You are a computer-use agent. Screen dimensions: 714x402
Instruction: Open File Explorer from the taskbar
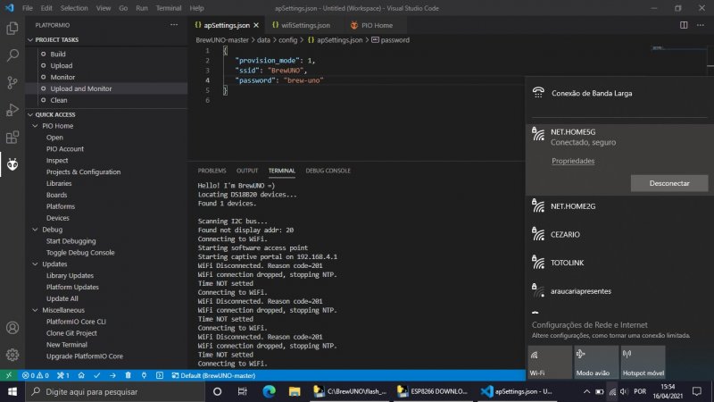295,391
